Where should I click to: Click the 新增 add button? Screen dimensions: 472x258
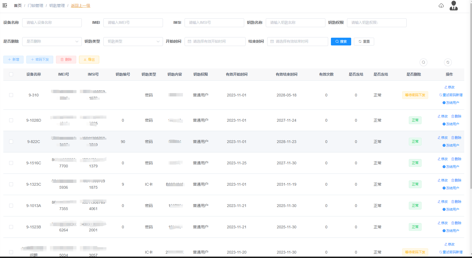pos(13,60)
